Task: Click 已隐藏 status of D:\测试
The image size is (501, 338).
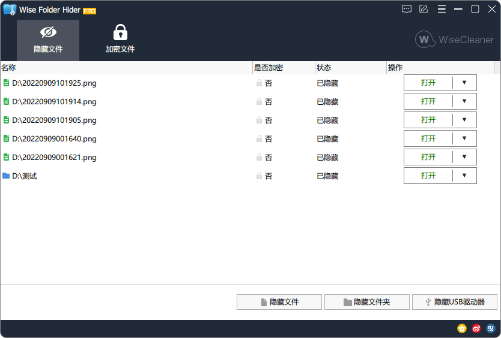Action: click(x=327, y=176)
